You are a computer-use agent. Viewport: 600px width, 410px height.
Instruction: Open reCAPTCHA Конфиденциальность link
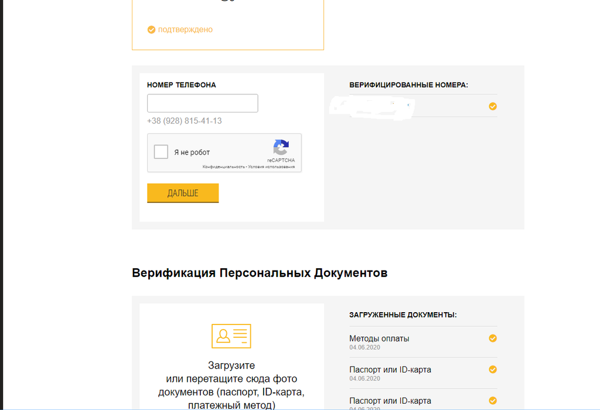[223, 167]
